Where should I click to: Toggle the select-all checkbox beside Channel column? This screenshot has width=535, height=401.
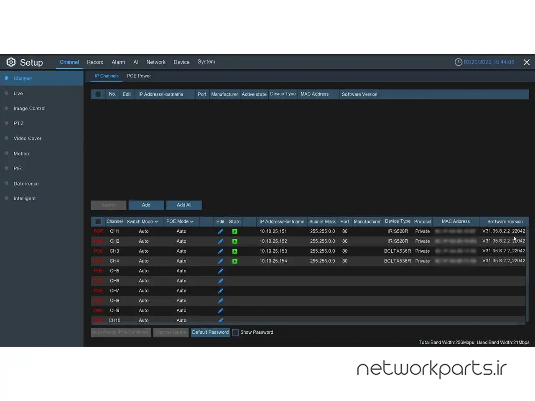pyautogui.click(x=98, y=222)
